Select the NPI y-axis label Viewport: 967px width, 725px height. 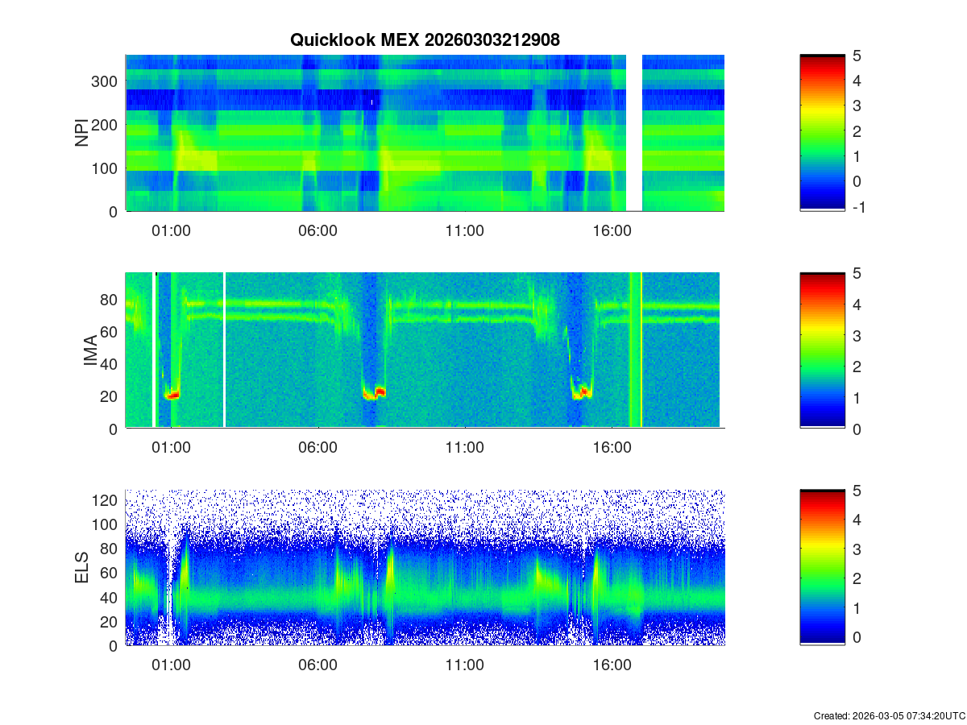(x=82, y=133)
